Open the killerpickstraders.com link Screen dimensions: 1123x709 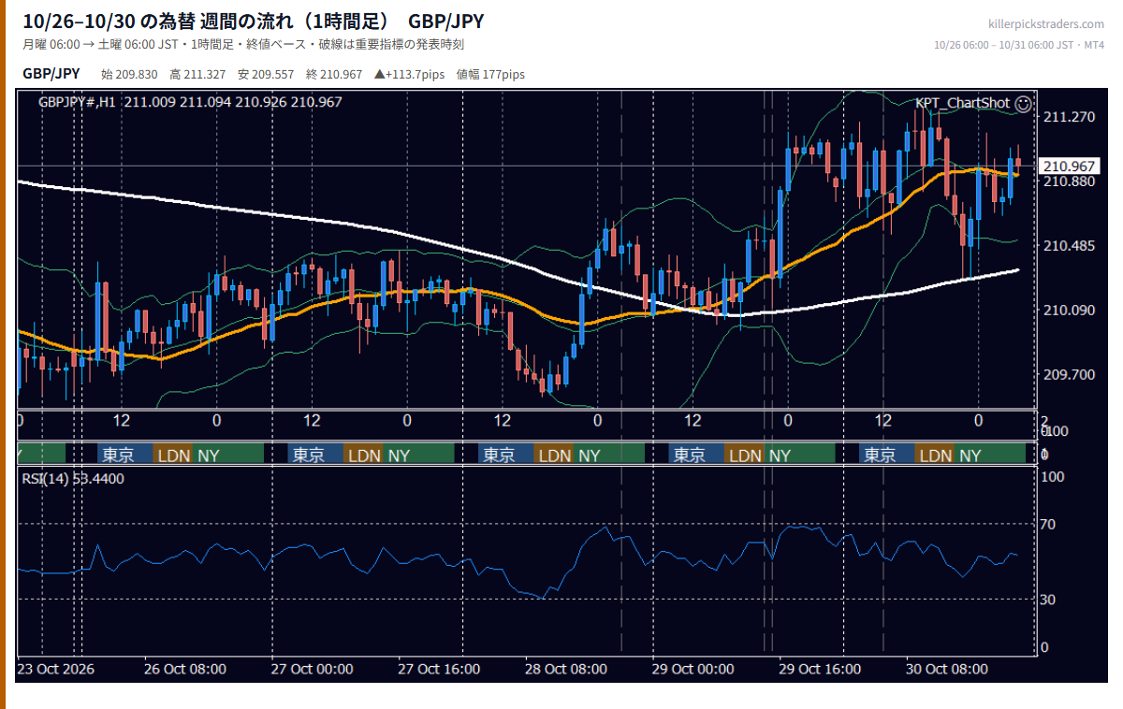1046,24
